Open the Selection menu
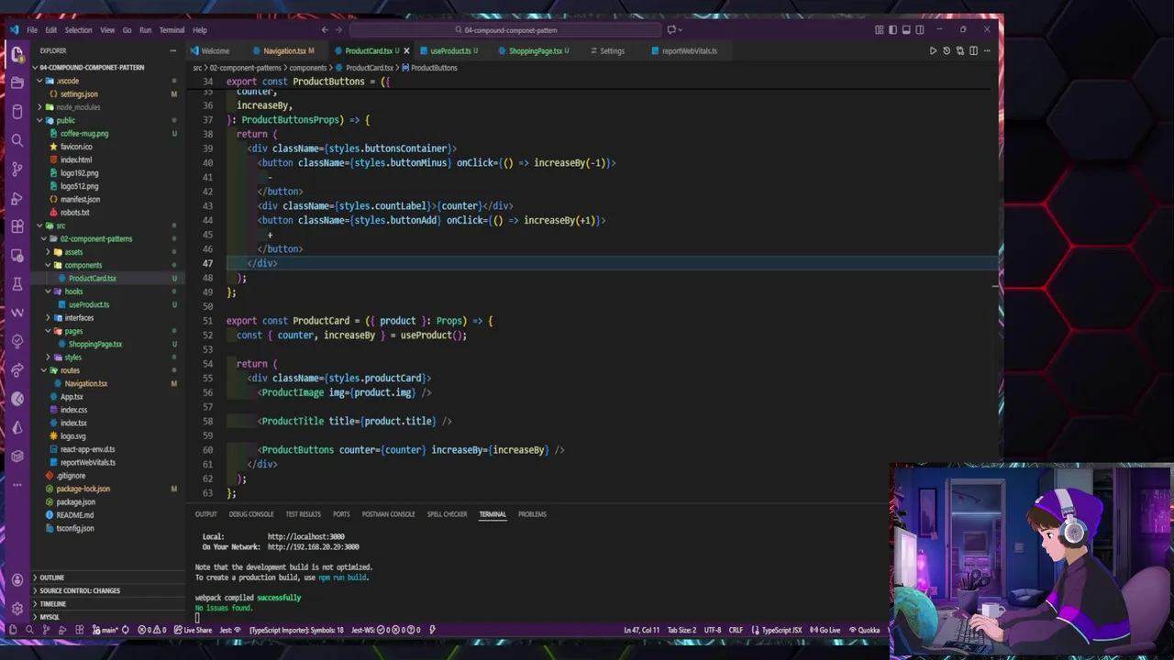This screenshot has height=660, width=1174. (x=78, y=30)
